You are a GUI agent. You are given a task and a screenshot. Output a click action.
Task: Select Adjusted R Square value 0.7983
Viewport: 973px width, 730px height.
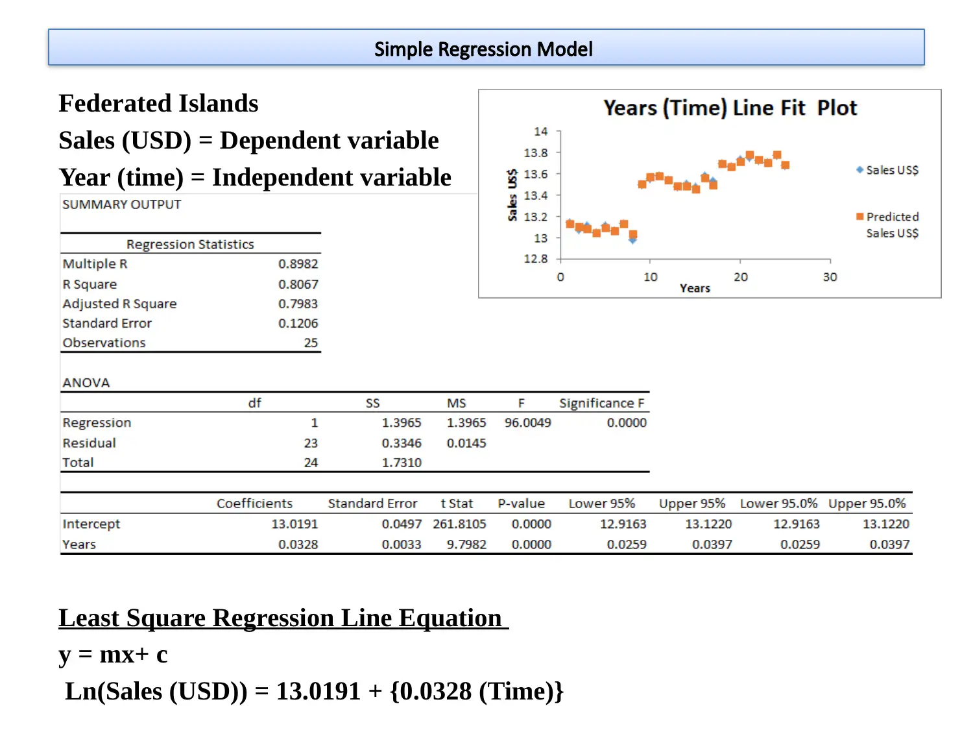pyautogui.click(x=298, y=304)
